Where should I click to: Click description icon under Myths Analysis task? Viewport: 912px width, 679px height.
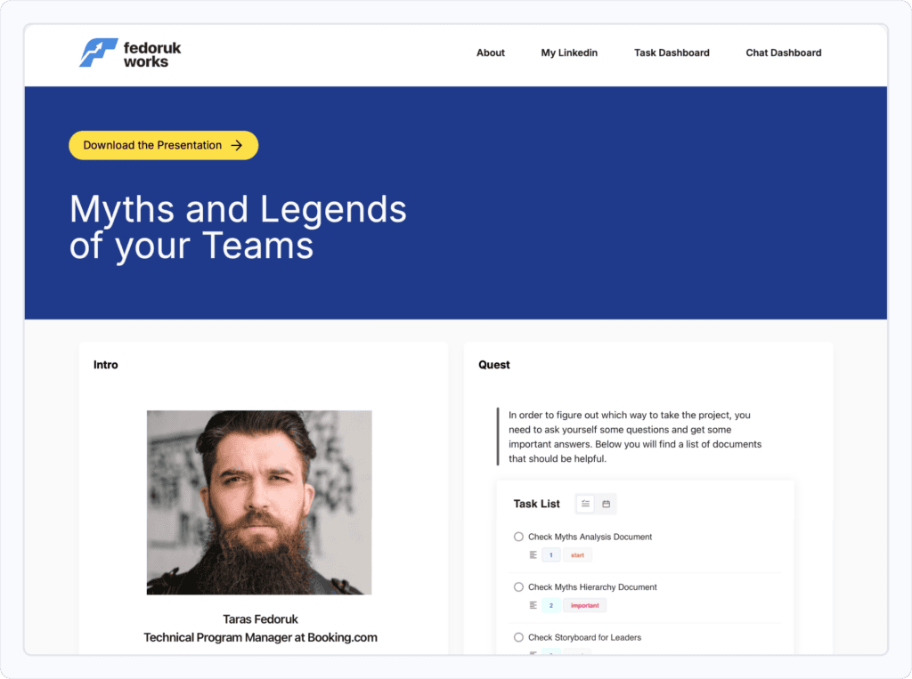(x=533, y=555)
